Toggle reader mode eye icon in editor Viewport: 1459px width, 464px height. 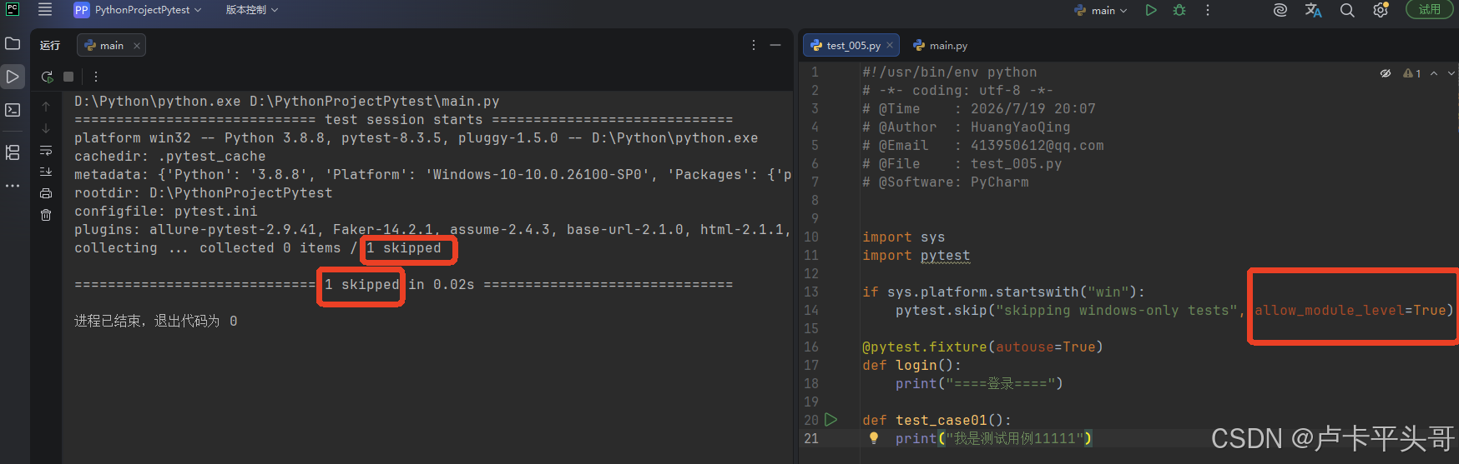pyautogui.click(x=1386, y=73)
